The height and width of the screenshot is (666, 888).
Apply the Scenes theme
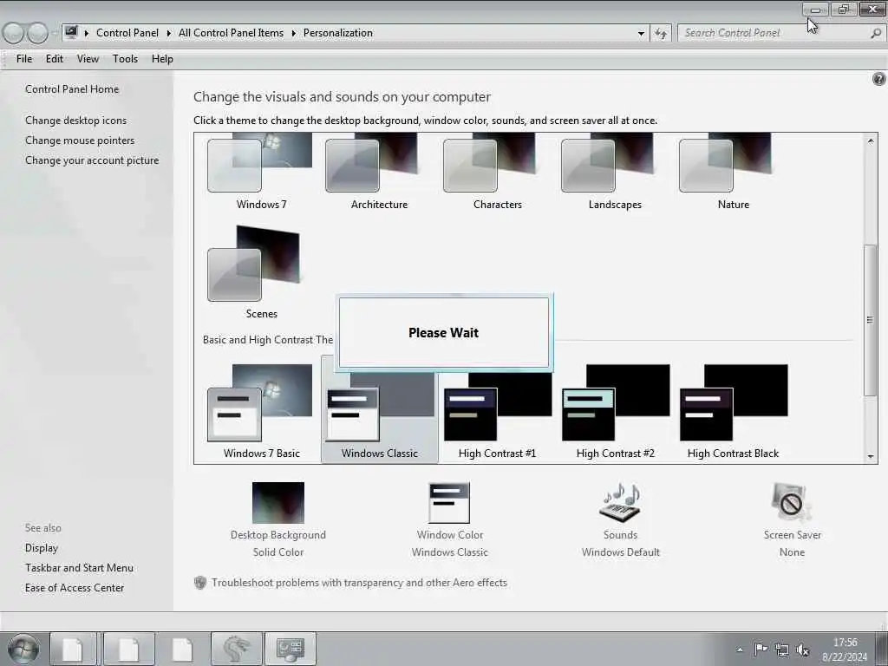(x=260, y=272)
